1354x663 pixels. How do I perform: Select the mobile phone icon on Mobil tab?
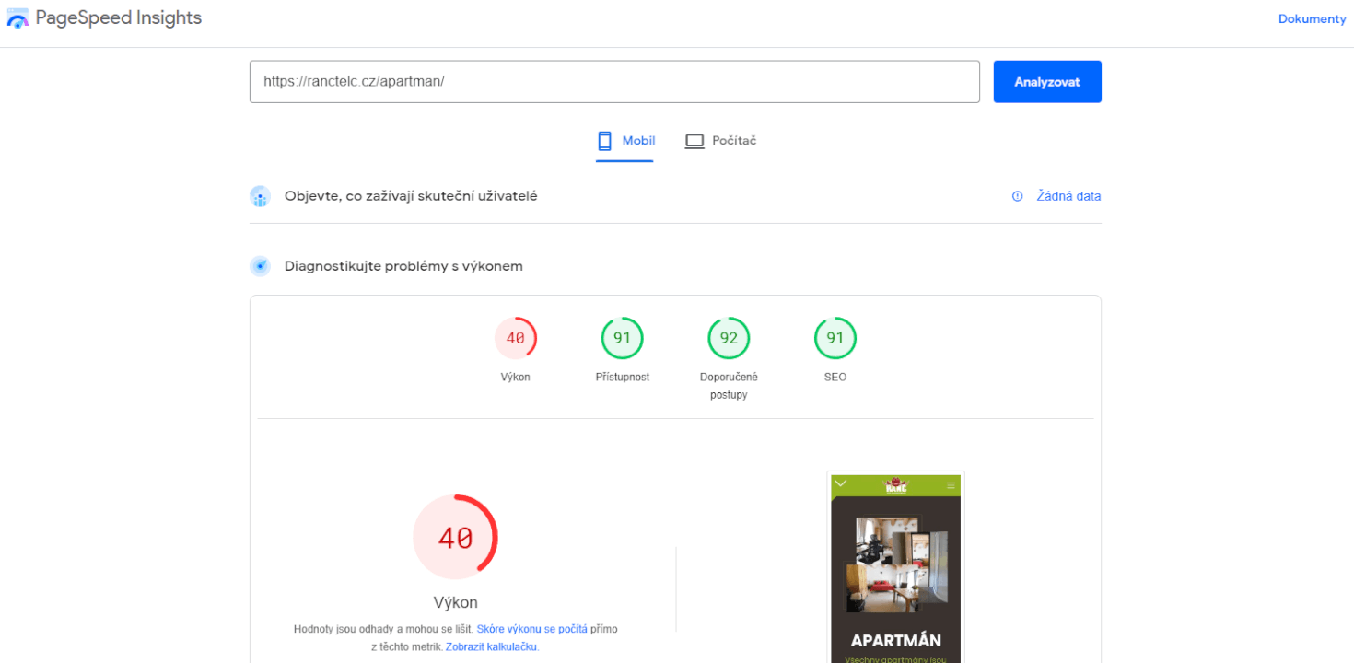pyautogui.click(x=603, y=140)
